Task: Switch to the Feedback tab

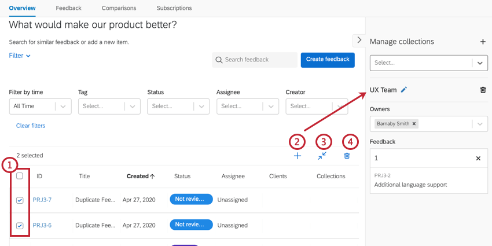Action: pos(68,8)
